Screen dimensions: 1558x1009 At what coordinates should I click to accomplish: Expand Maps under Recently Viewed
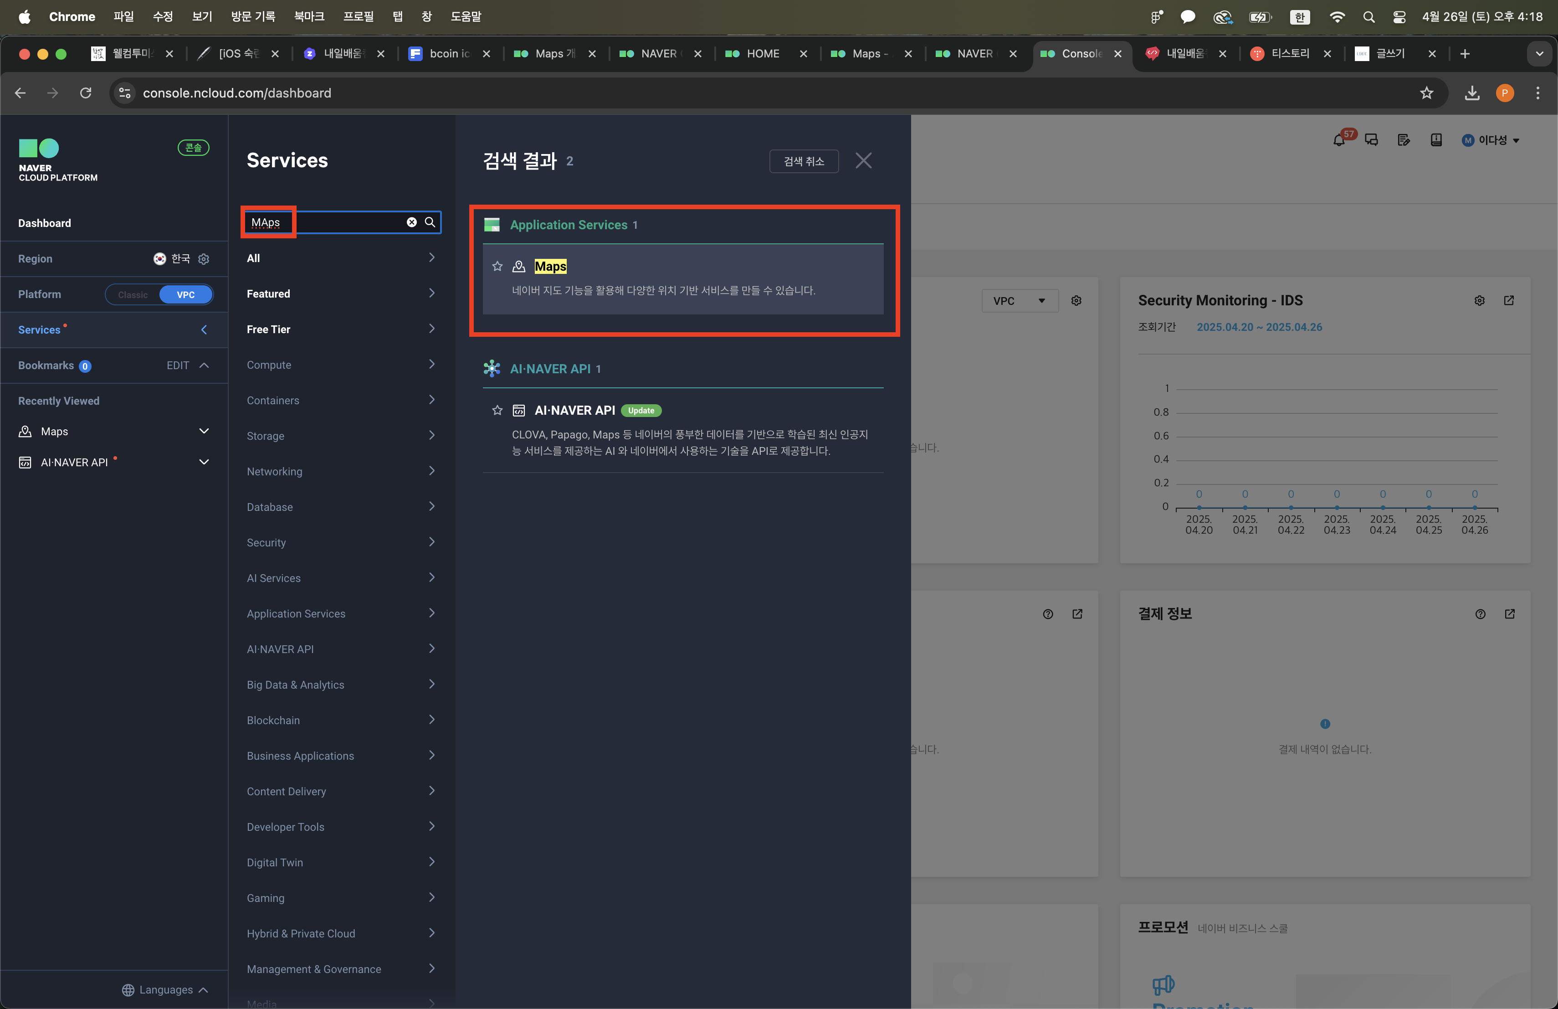(204, 432)
